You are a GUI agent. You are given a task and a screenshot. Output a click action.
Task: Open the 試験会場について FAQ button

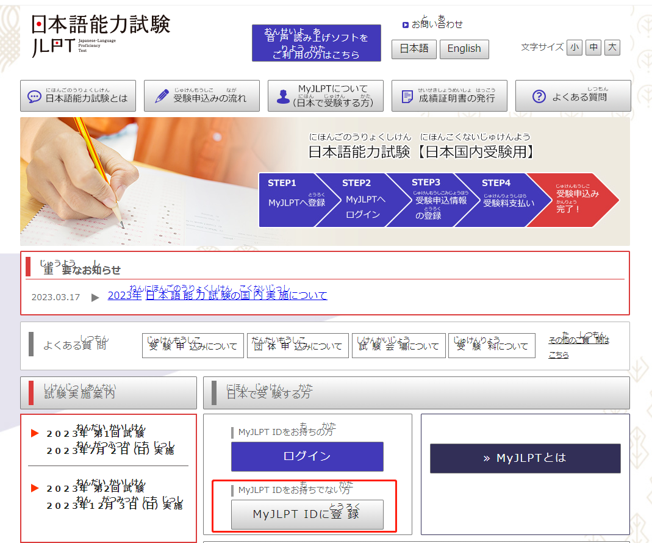pos(399,345)
